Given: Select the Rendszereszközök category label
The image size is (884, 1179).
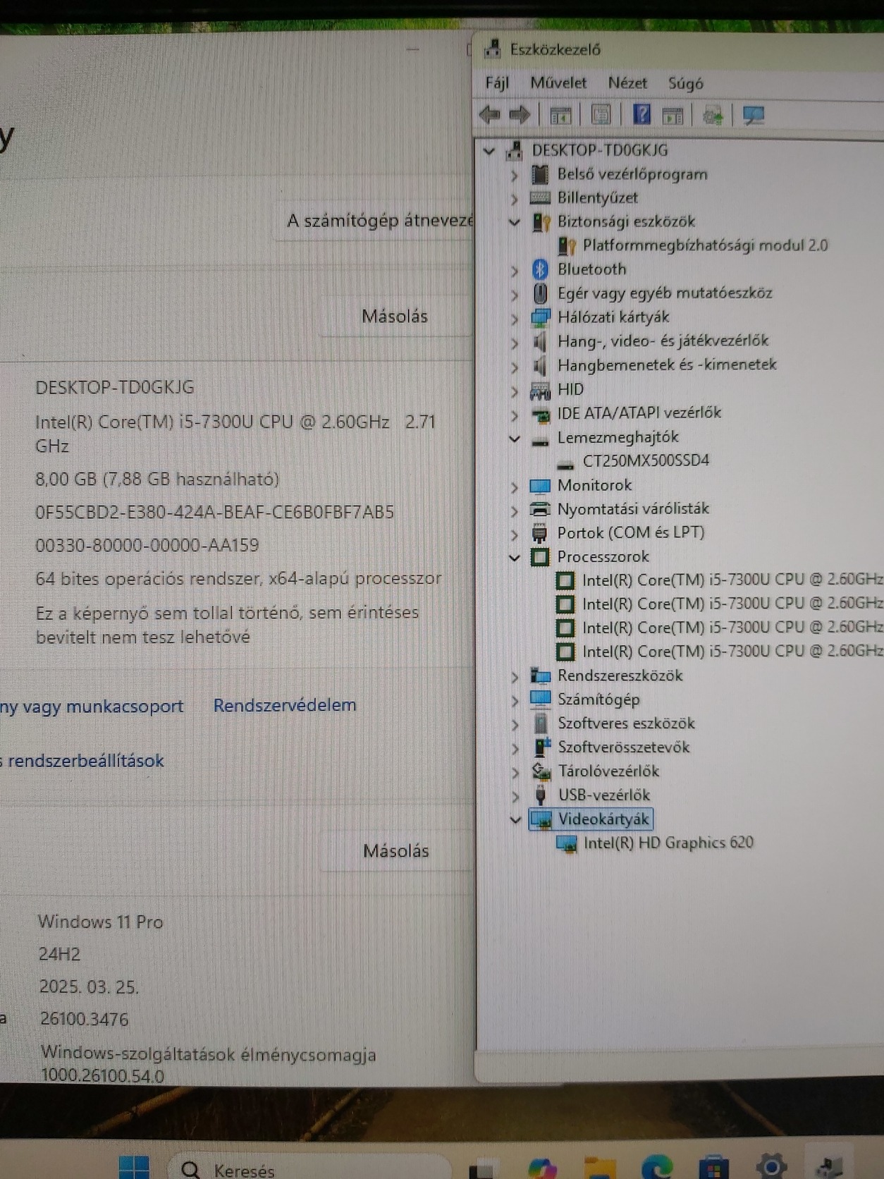Looking at the screenshot, I should (x=620, y=676).
